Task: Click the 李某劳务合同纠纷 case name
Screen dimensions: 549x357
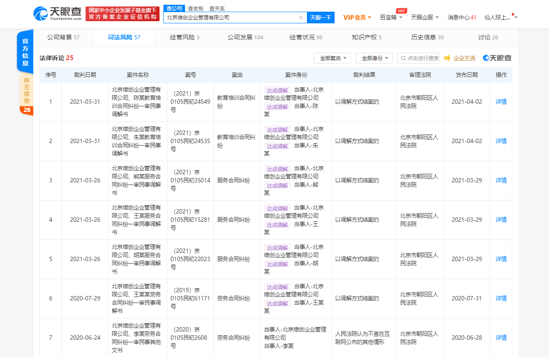Action: [x=137, y=338]
